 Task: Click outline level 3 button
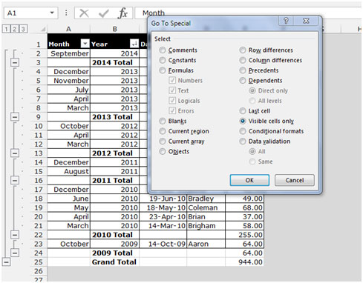pyautogui.click(x=23, y=29)
